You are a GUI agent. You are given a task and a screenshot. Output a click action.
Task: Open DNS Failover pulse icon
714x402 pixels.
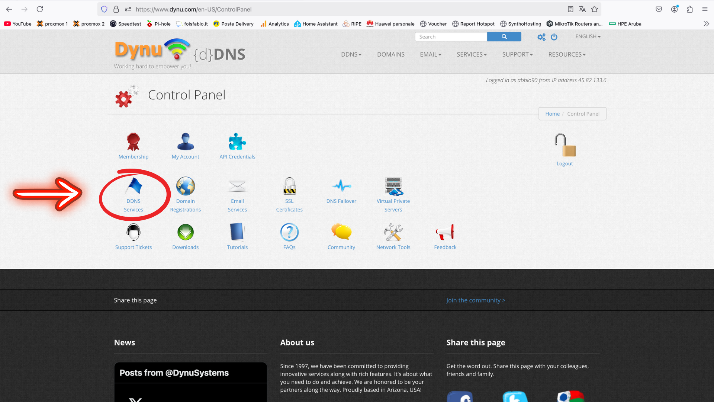[341, 185]
